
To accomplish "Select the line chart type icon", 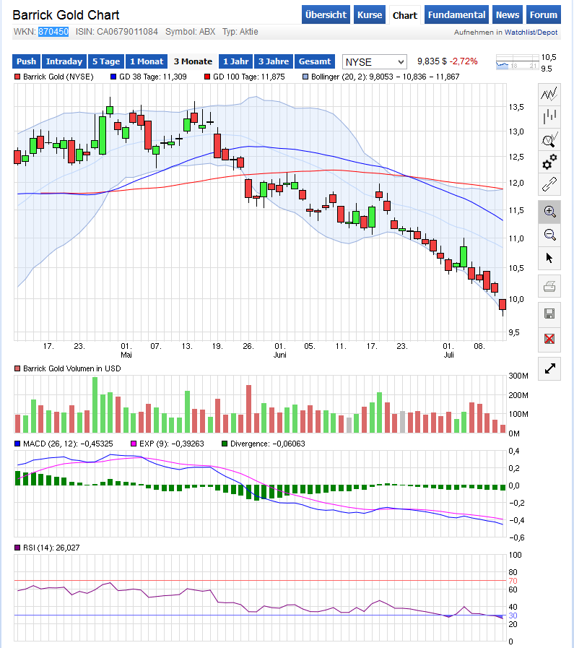I will [549, 94].
